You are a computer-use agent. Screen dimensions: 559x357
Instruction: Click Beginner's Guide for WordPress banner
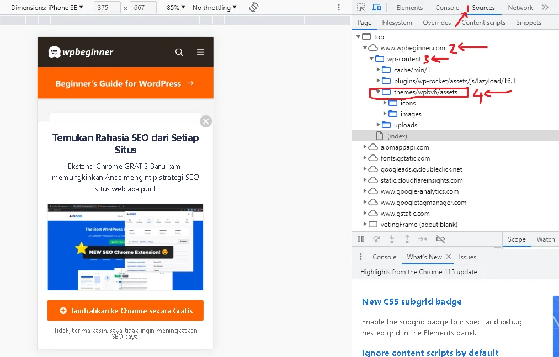125,83
